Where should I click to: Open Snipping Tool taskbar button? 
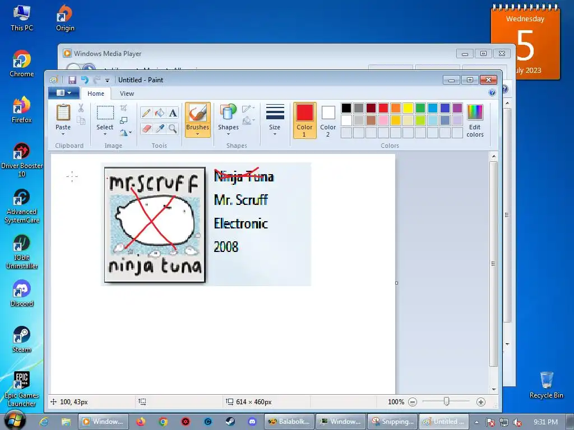click(x=392, y=422)
